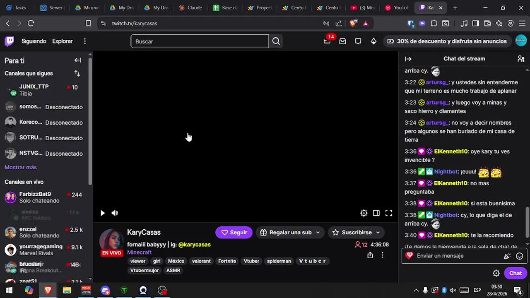Open the three-dot more menu beside Explorar
This screenshot has width=530, height=298.
[x=85, y=41]
